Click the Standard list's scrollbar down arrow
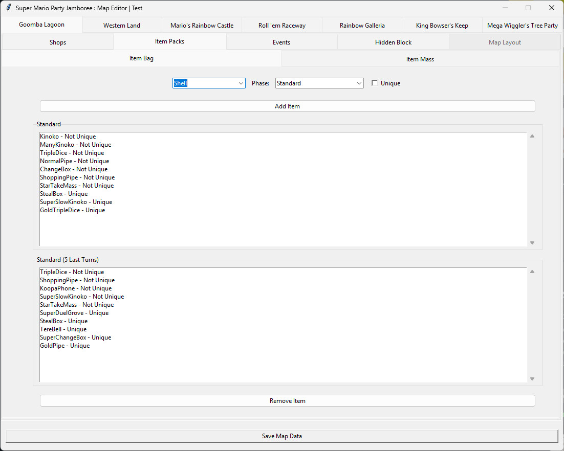 pyautogui.click(x=532, y=243)
